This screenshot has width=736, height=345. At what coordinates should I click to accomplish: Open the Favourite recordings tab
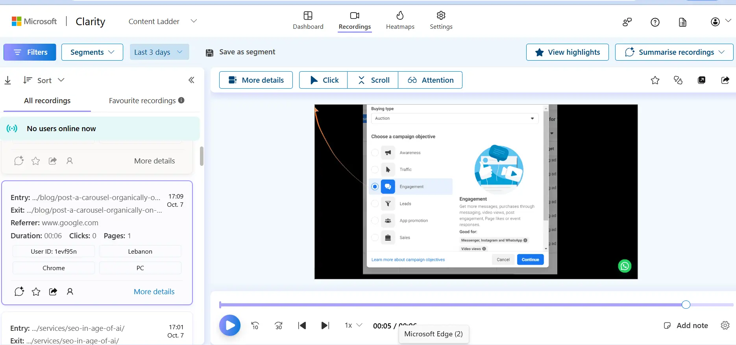(142, 101)
